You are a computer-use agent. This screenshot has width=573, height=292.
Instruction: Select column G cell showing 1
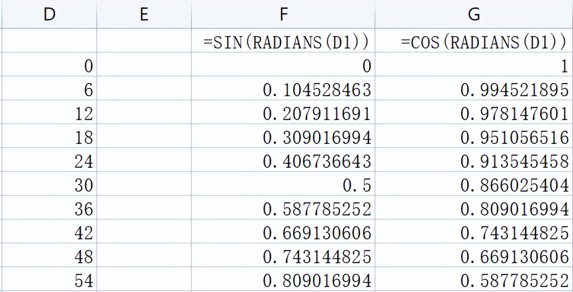click(474, 64)
